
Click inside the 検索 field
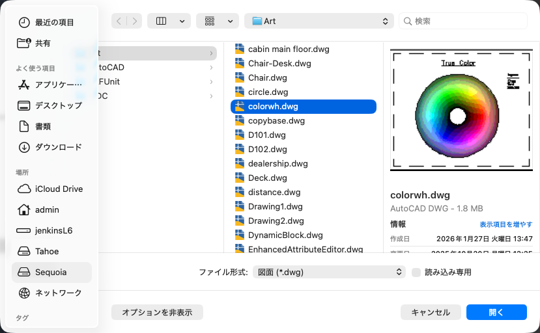pyautogui.click(x=463, y=21)
